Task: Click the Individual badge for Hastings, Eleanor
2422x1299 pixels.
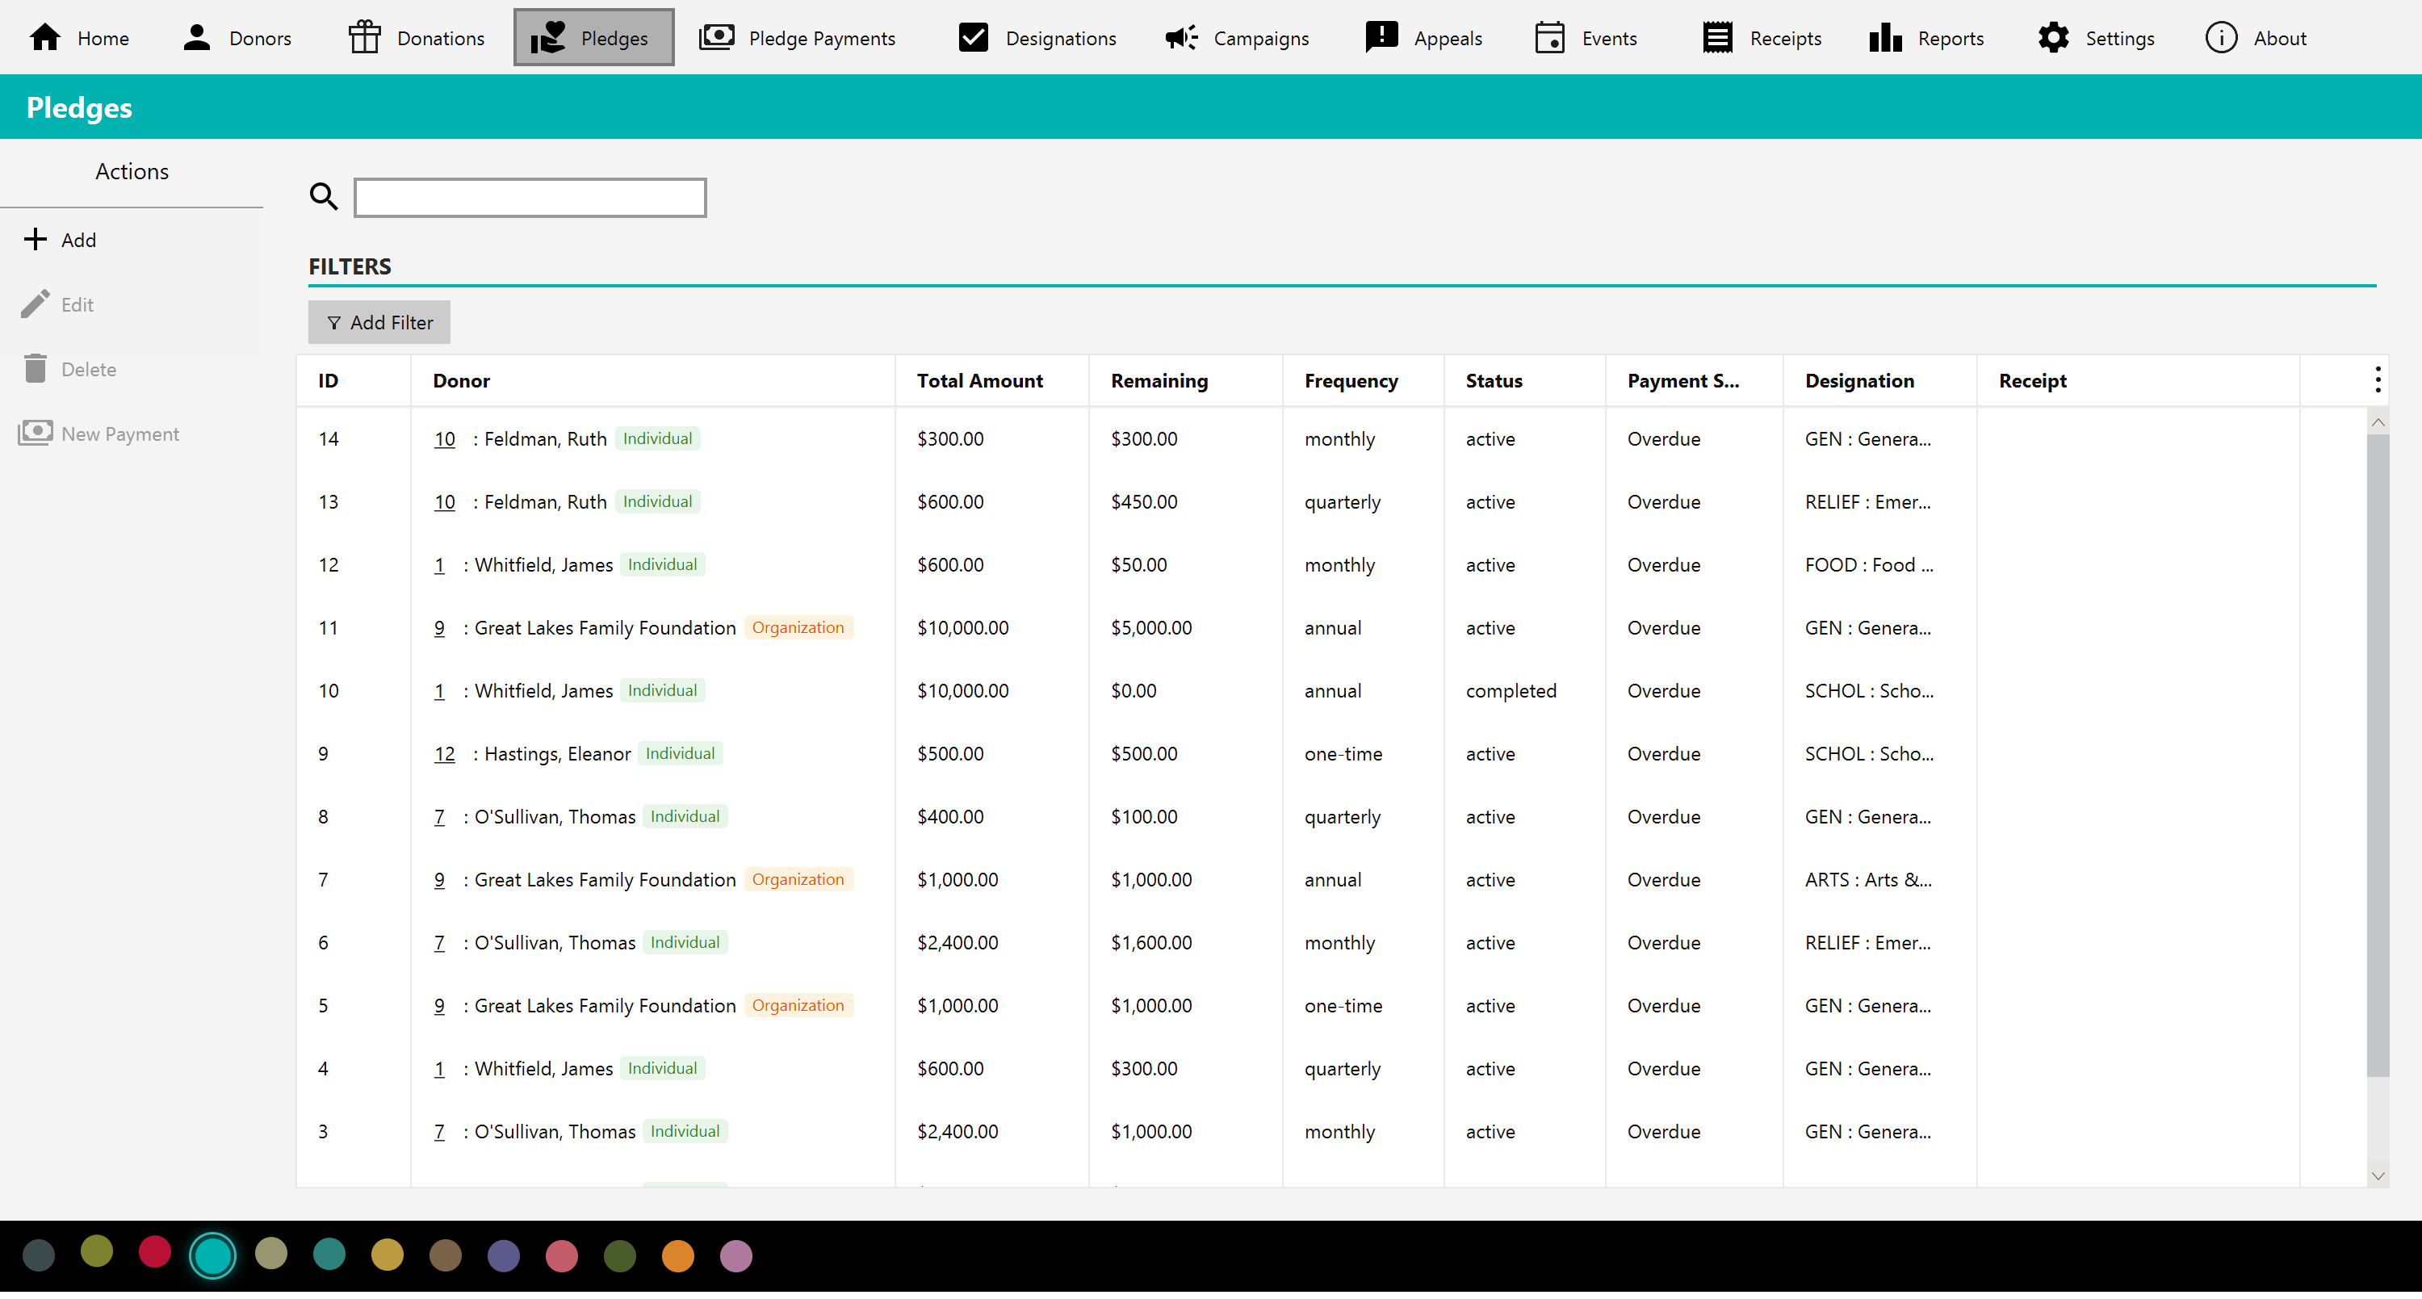Action: click(x=680, y=754)
